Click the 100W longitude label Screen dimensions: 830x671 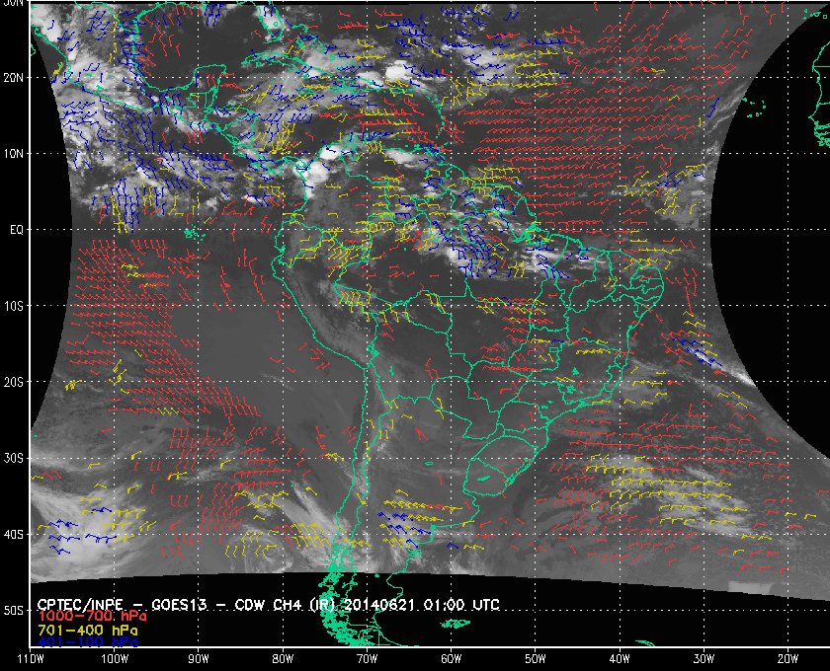[x=115, y=659]
